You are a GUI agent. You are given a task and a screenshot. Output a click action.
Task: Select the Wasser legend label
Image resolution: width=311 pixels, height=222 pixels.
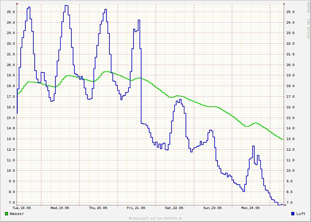(17, 214)
